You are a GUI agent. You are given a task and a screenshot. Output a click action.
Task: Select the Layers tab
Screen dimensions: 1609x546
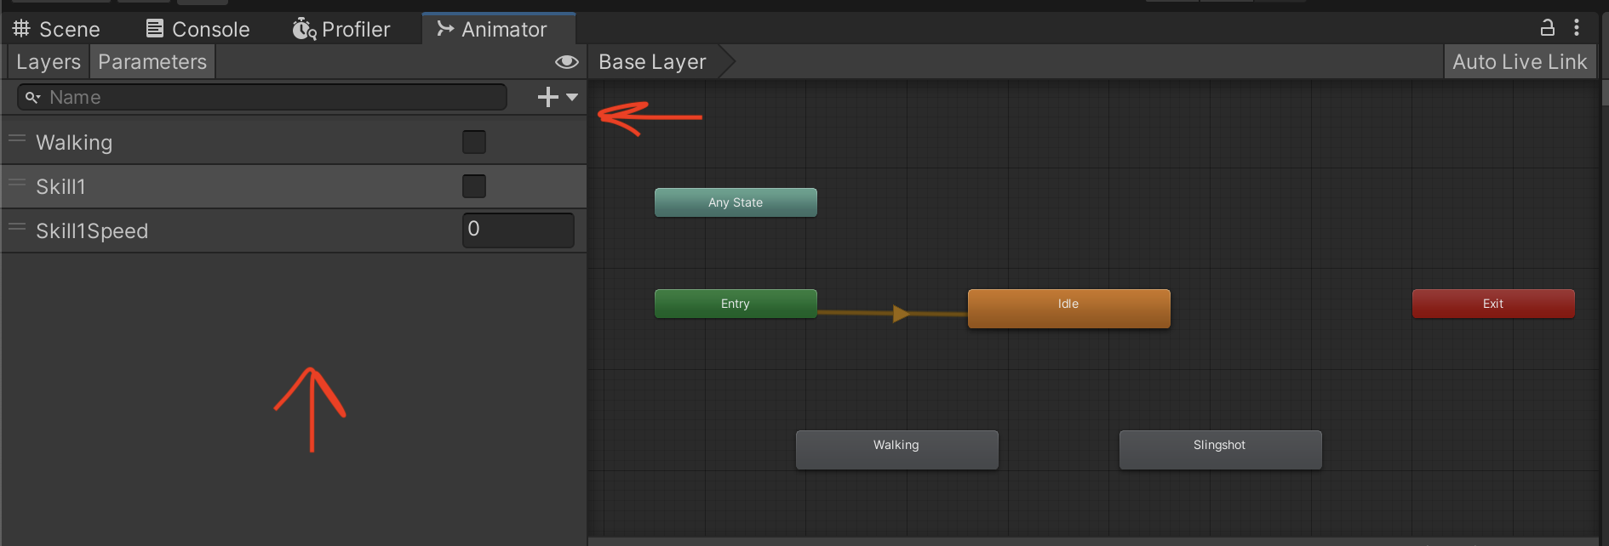[x=48, y=62]
